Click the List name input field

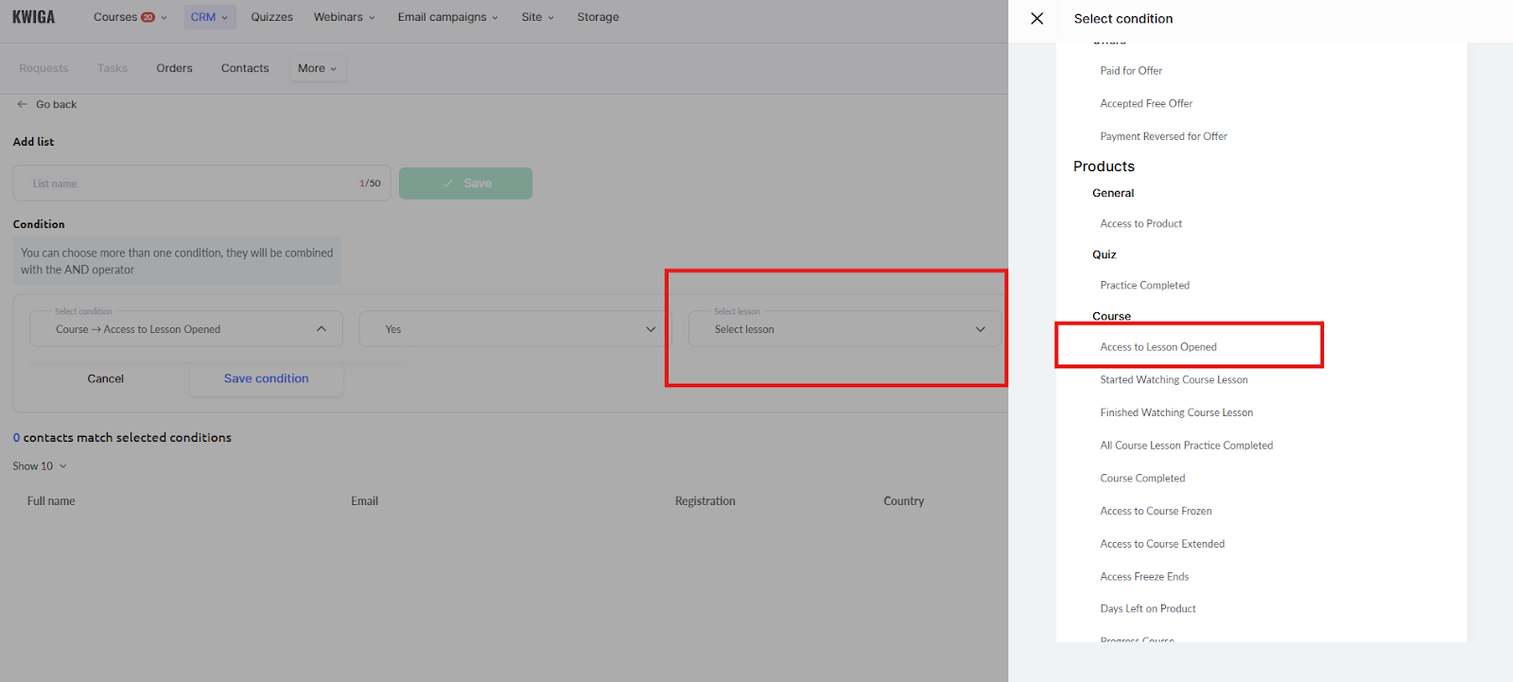(189, 184)
